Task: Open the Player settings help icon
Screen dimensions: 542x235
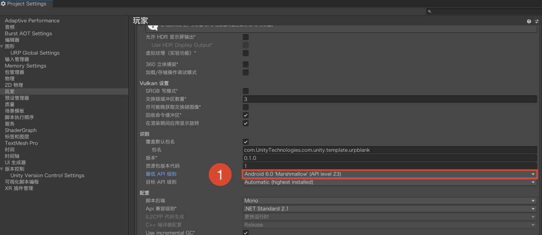Action: tap(529, 21)
